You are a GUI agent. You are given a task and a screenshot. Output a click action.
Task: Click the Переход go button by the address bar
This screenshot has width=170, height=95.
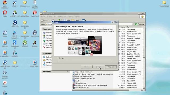139,24
